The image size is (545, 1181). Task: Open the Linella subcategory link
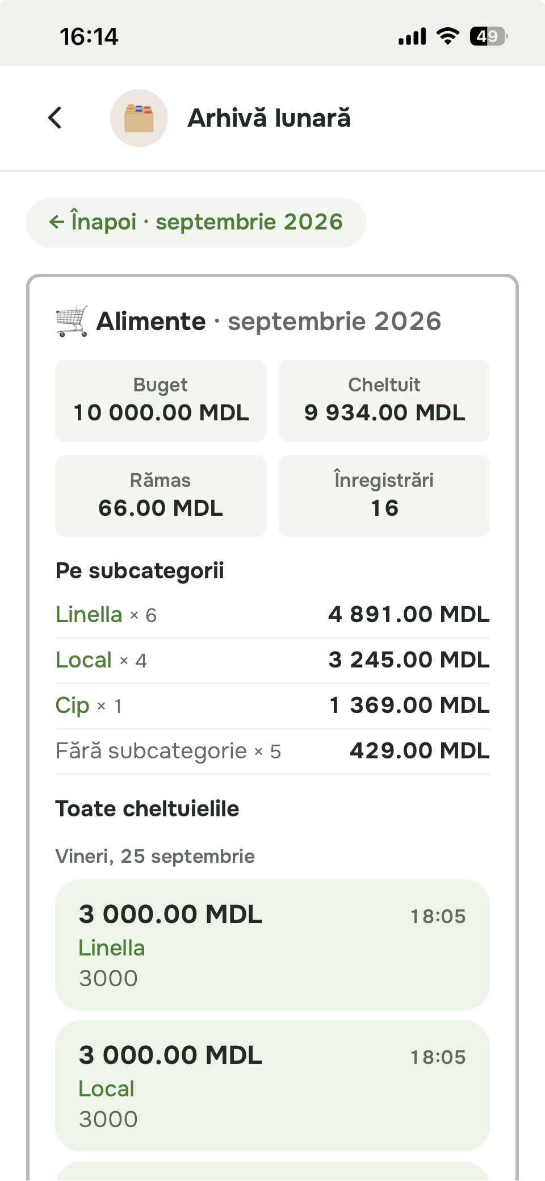tap(89, 615)
